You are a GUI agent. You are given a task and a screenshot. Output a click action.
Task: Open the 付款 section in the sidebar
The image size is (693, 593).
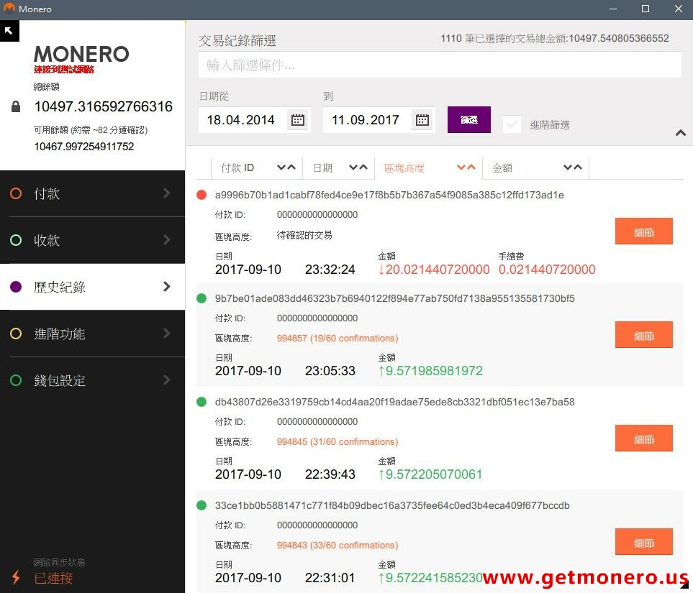92,193
